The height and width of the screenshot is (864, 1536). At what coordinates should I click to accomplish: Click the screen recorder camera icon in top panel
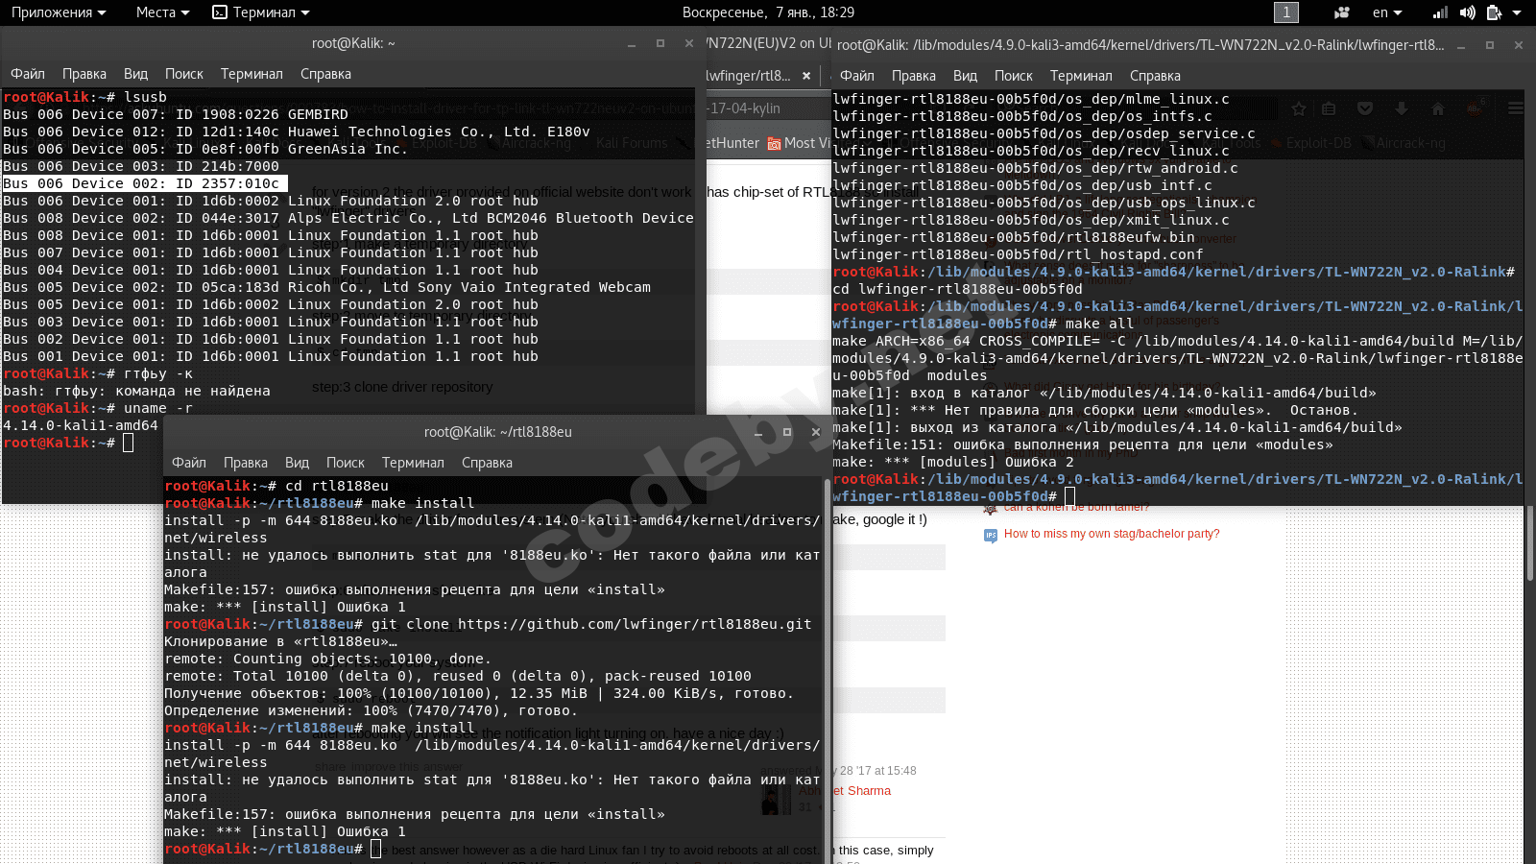pos(1342,12)
